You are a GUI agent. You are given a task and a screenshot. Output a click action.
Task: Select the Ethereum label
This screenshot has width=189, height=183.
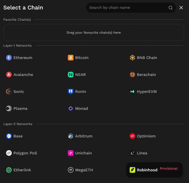coord(23,58)
